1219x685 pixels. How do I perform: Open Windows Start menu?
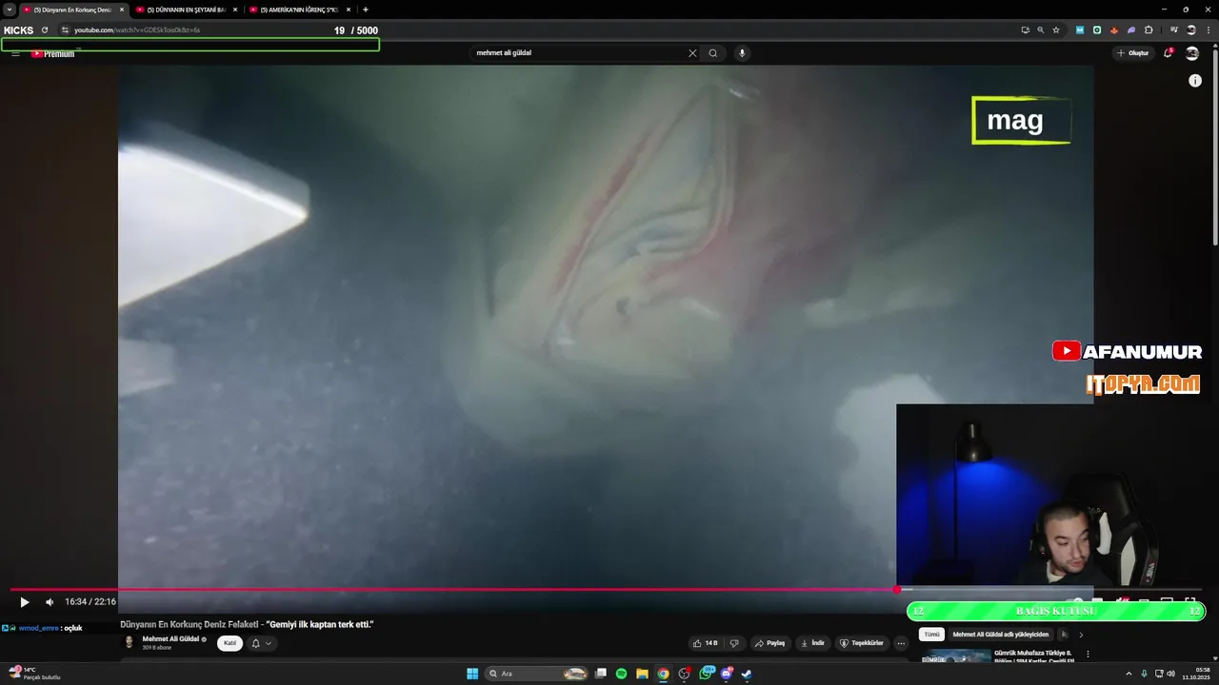coord(472,674)
